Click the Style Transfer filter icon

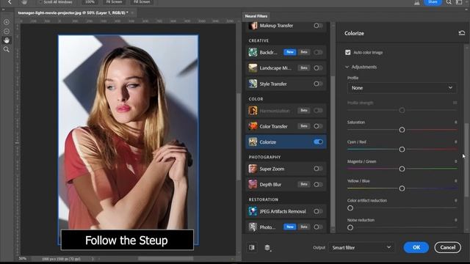(x=253, y=84)
